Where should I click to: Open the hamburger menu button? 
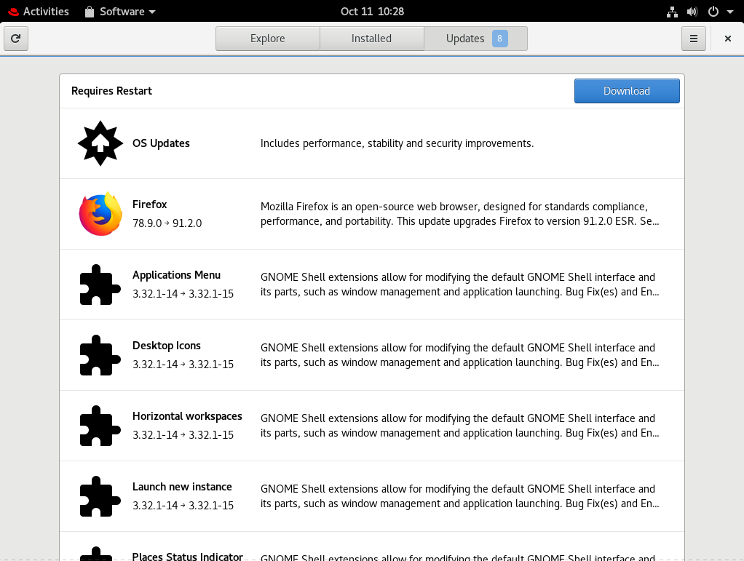694,39
